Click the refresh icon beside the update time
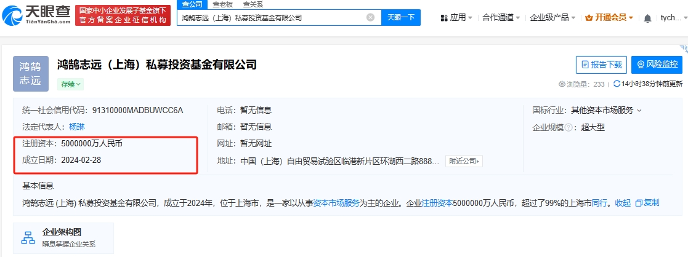 point(617,84)
